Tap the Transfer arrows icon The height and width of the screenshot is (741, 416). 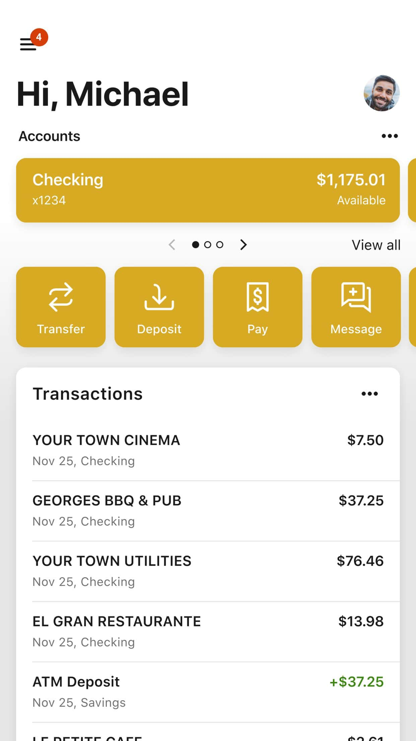(61, 297)
